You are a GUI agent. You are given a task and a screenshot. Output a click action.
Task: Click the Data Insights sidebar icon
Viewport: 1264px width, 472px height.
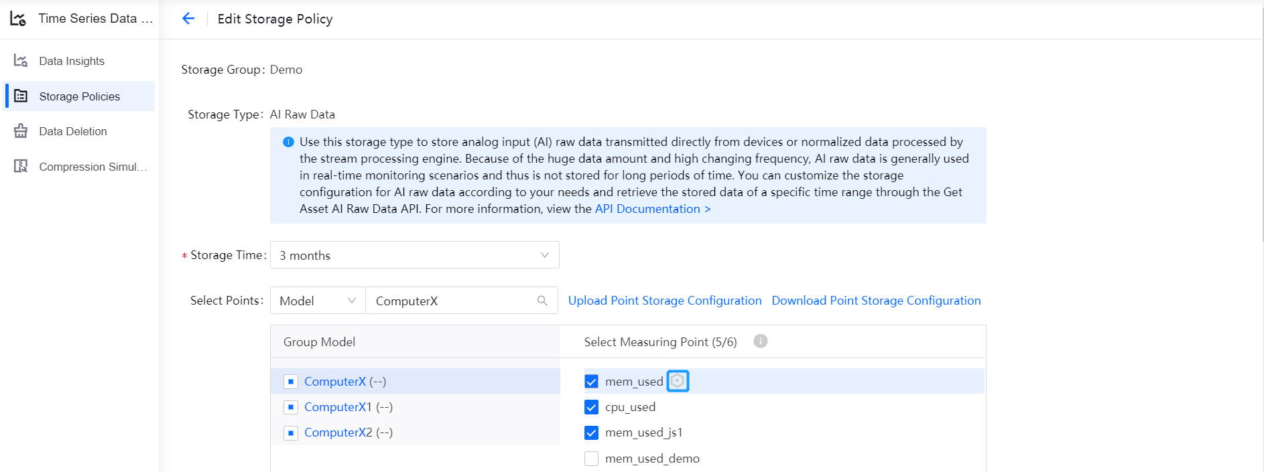[x=21, y=61]
